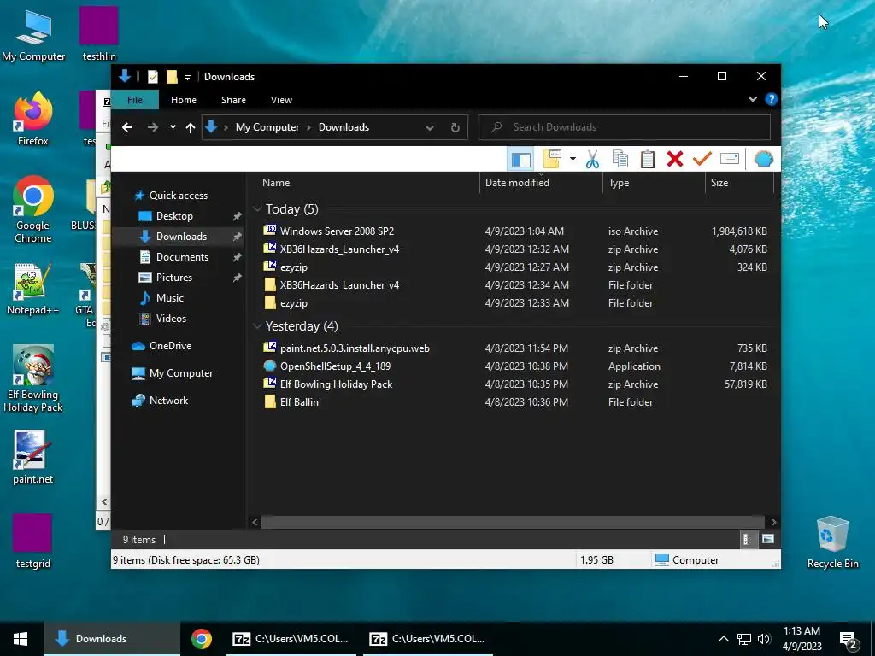Click the horizontal scrollbar in file list
This screenshot has height=656, width=875.
point(513,522)
